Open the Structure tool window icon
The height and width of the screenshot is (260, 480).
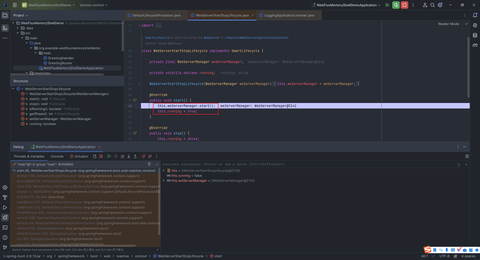[x=5, y=28]
